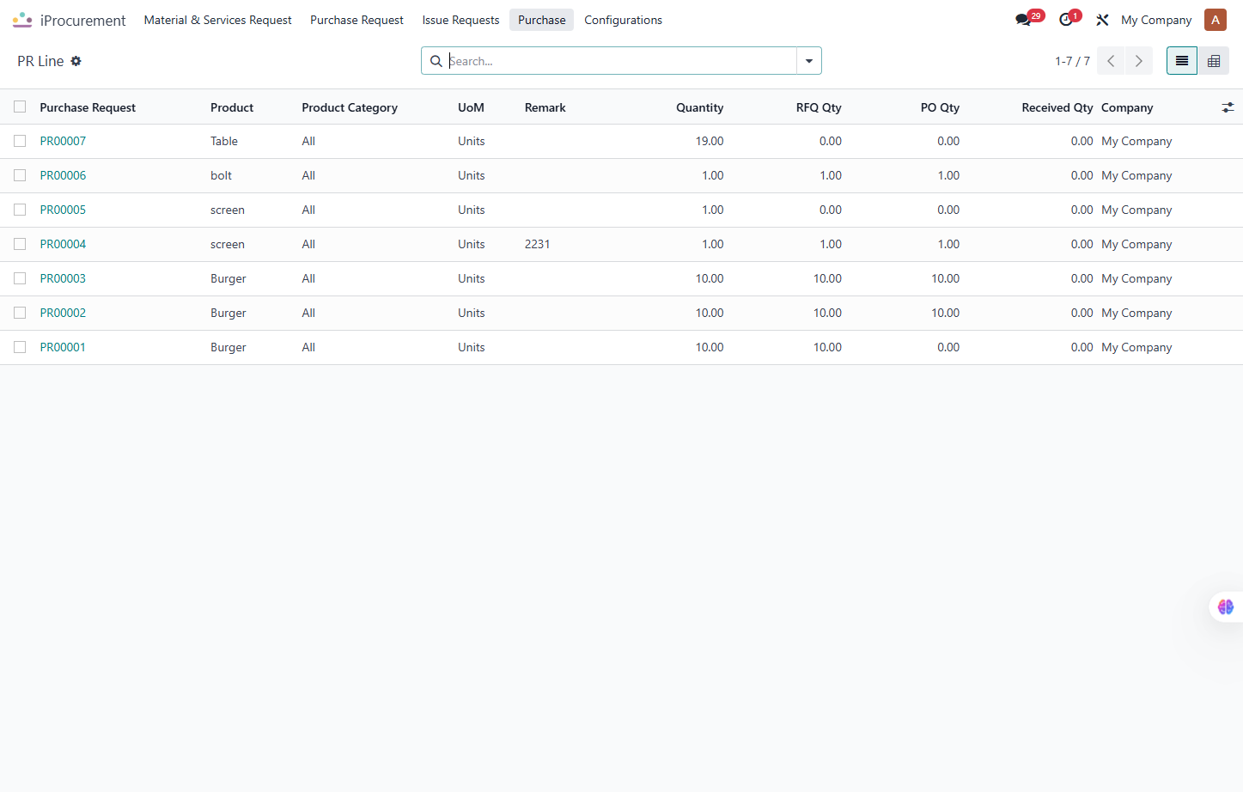Tick the checkbox for PR00001
This screenshot has width=1243, height=792.
[20, 347]
